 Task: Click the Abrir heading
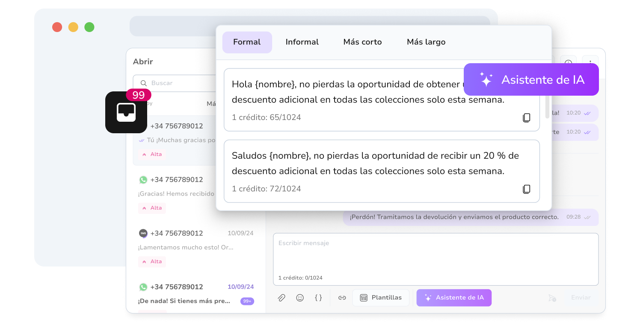[143, 61]
